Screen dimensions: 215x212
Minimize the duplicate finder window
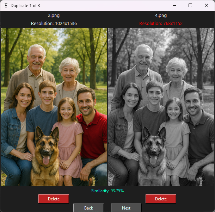[x=174, y=5]
